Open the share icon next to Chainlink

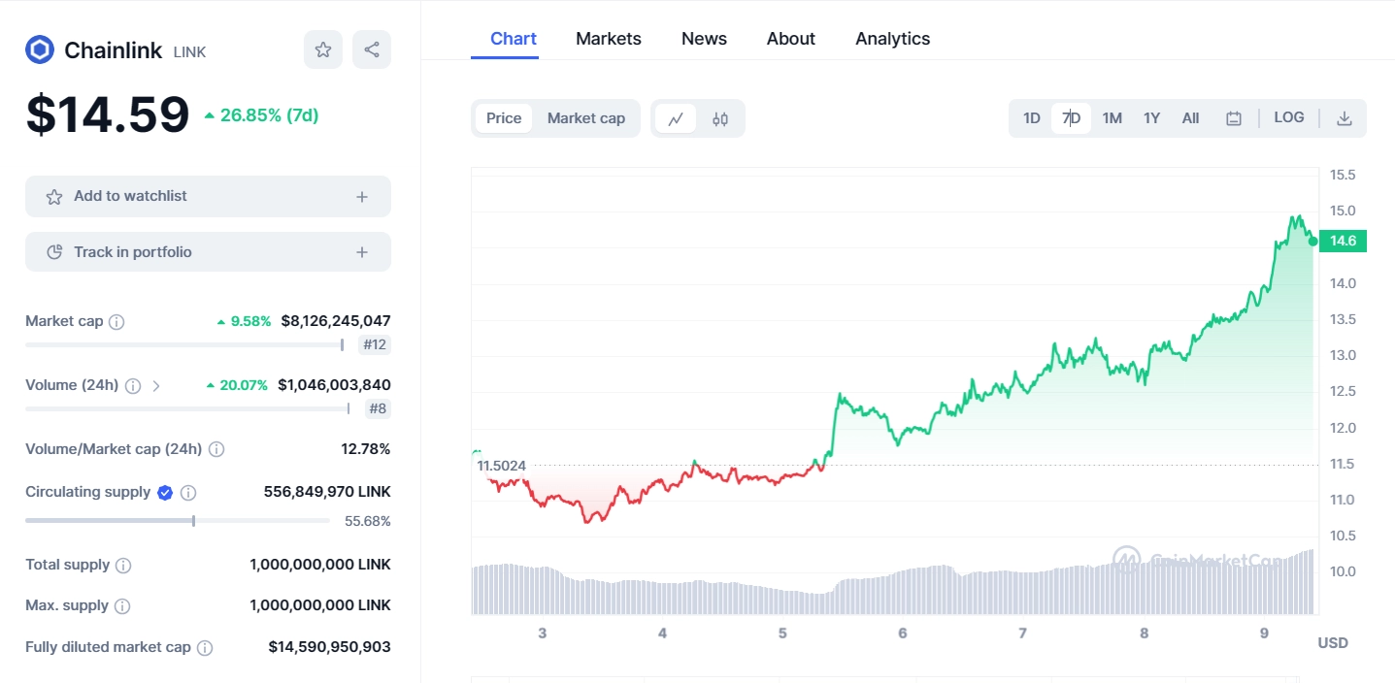click(x=371, y=49)
